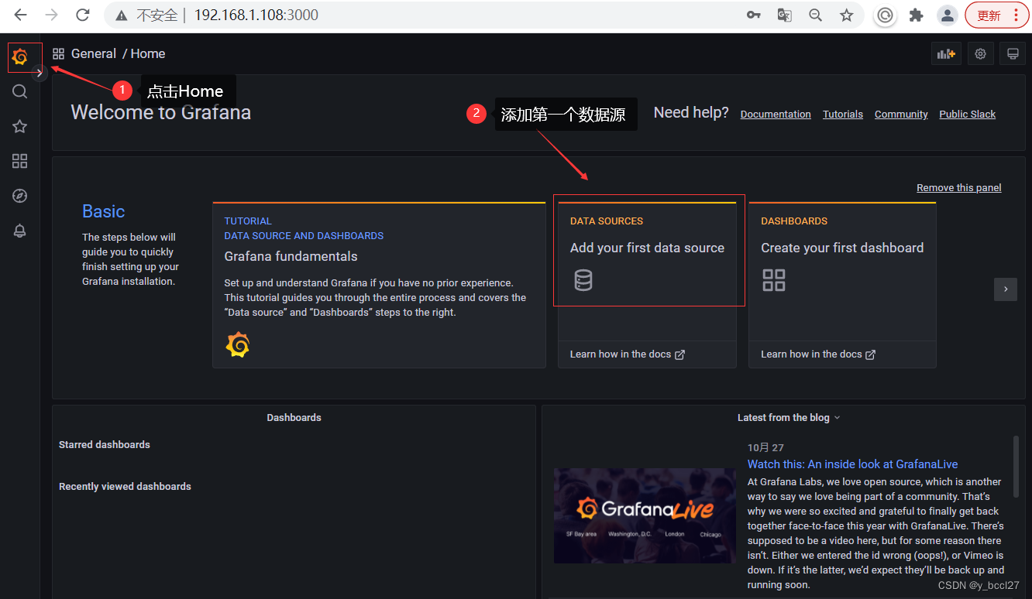Viewport: 1032px width, 599px height.
Task: Click the Welcome to Grafana heading
Action: (x=161, y=112)
